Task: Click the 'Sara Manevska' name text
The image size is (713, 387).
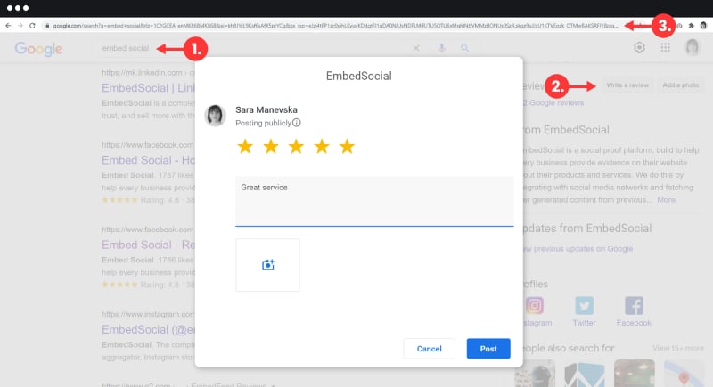Action: 266,109
